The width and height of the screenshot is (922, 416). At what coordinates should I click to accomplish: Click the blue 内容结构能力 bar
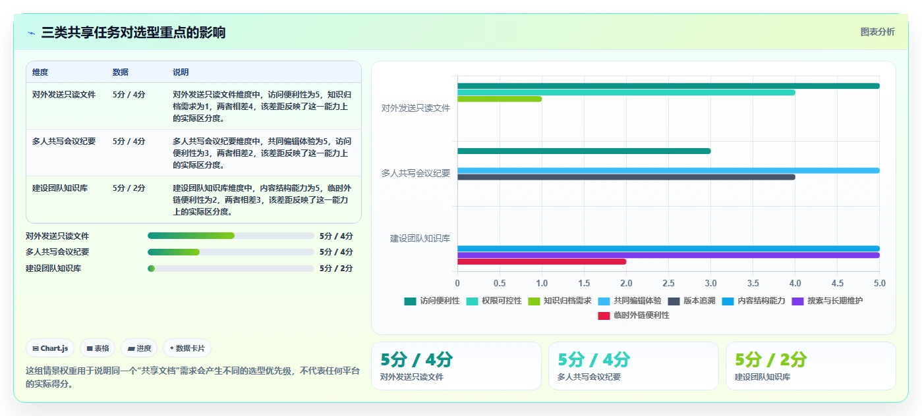click(x=668, y=249)
